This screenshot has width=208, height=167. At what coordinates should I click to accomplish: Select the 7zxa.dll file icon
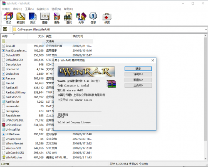tap(4, 46)
